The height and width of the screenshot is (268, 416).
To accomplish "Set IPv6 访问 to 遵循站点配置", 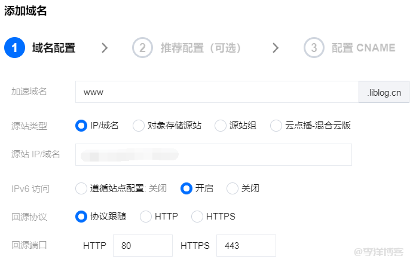I will (x=81, y=188).
